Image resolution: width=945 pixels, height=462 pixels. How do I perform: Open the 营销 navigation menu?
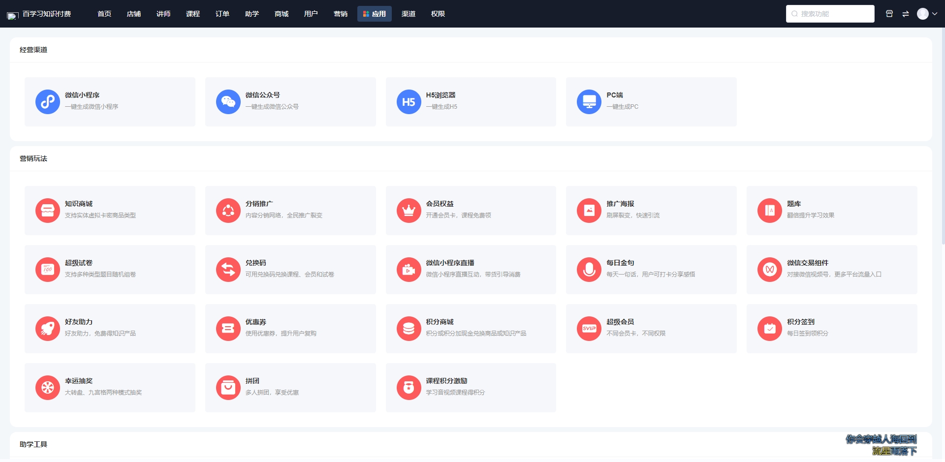point(341,14)
